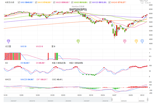Click 2024/01 in the navigator timeline
The height and width of the screenshot is (103, 155).
tap(51, 101)
